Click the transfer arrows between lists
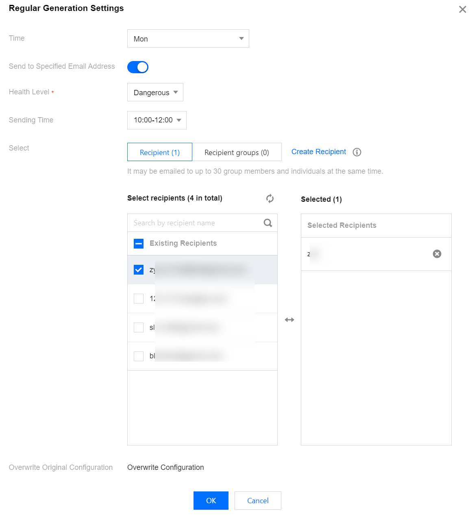The image size is (470, 515). point(289,320)
